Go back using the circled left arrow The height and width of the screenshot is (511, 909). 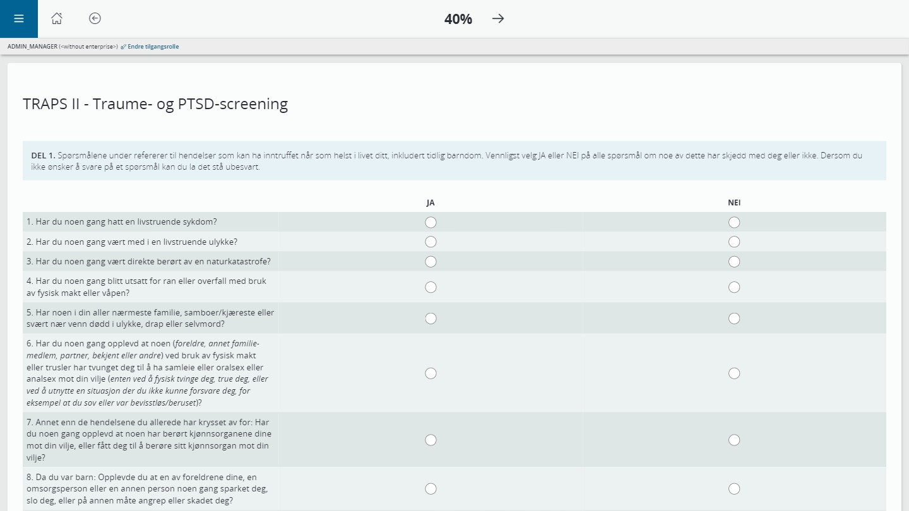95,19
